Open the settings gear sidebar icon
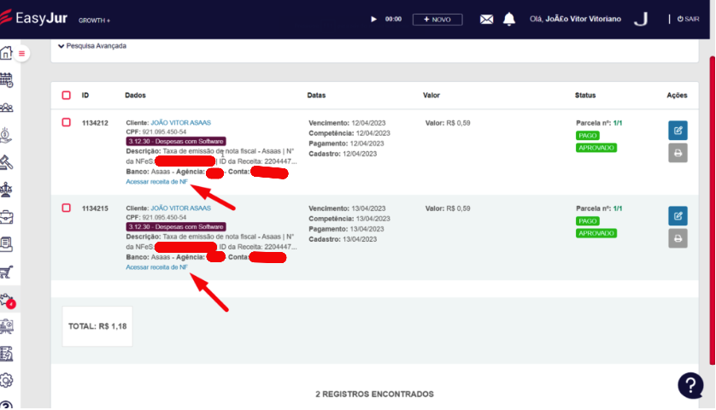This screenshot has height=410, width=716. click(x=6, y=380)
